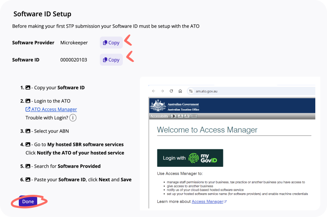327x217 pixels.
Task: Copy the Software Provider Microkeeper value
Action: click(111, 43)
